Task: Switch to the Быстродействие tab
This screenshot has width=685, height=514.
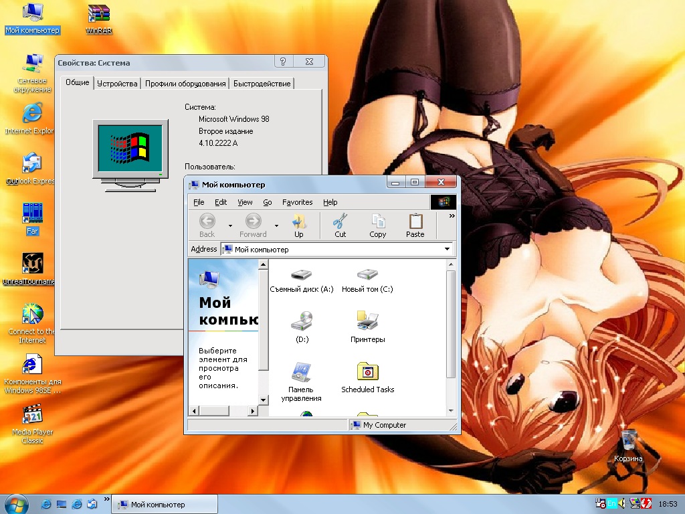Action: click(262, 84)
